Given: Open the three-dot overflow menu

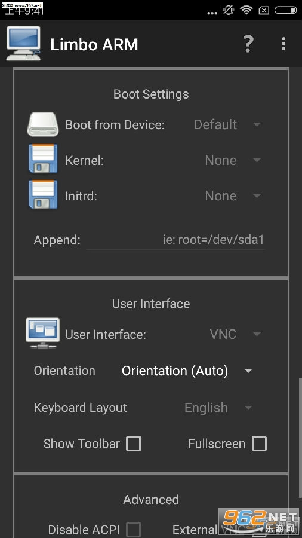Looking at the screenshot, I should (x=283, y=44).
